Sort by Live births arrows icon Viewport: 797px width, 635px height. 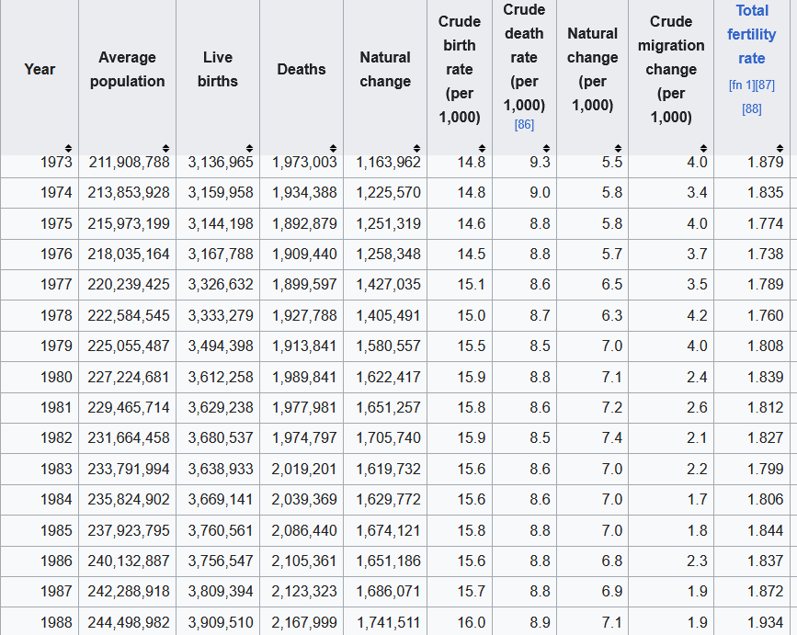click(249, 148)
